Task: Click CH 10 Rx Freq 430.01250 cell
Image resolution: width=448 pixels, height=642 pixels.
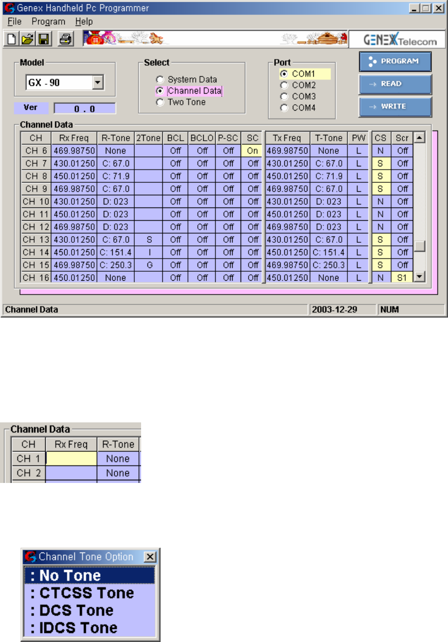Action: click(x=74, y=202)
